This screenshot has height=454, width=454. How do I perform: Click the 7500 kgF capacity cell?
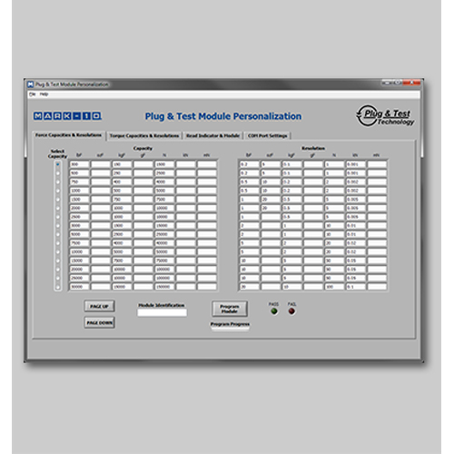122,261
